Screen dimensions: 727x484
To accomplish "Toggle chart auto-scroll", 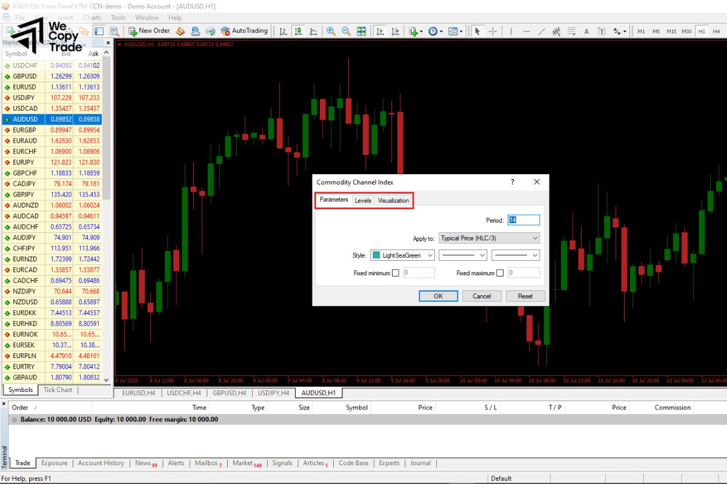I will tap(380, 30).
